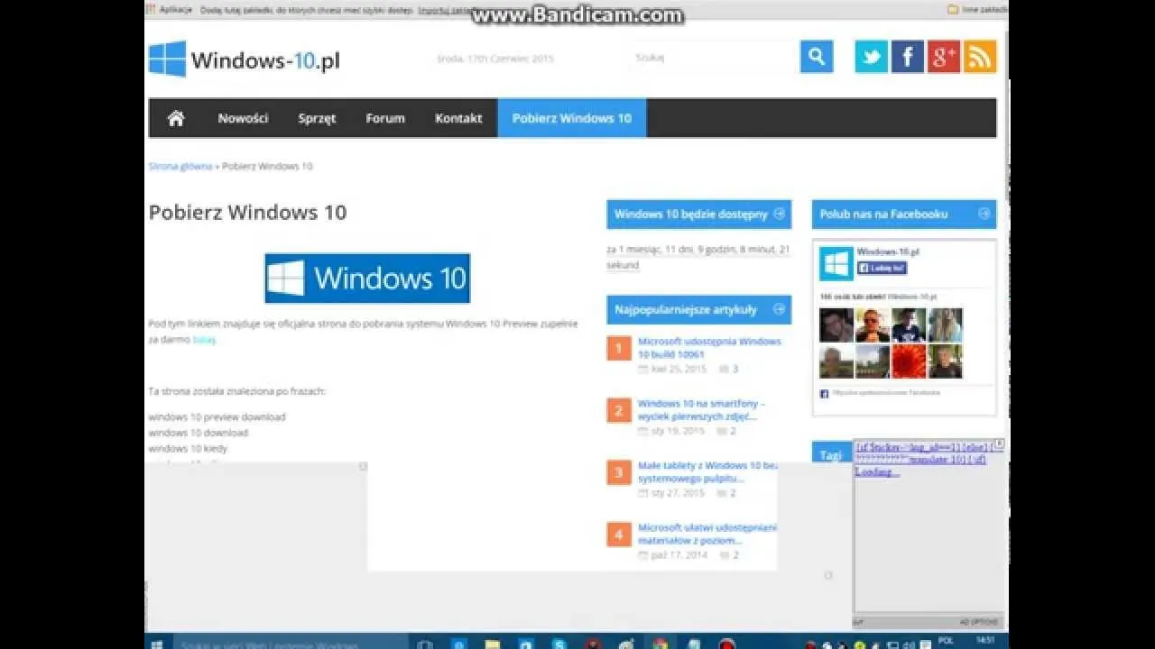
Task: Open the Task View taskbar icon
Action: pyautogui.click(x=425, y=644)
